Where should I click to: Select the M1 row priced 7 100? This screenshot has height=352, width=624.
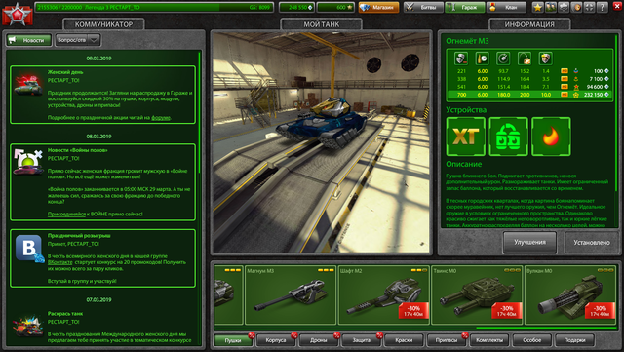coord(529,79)
